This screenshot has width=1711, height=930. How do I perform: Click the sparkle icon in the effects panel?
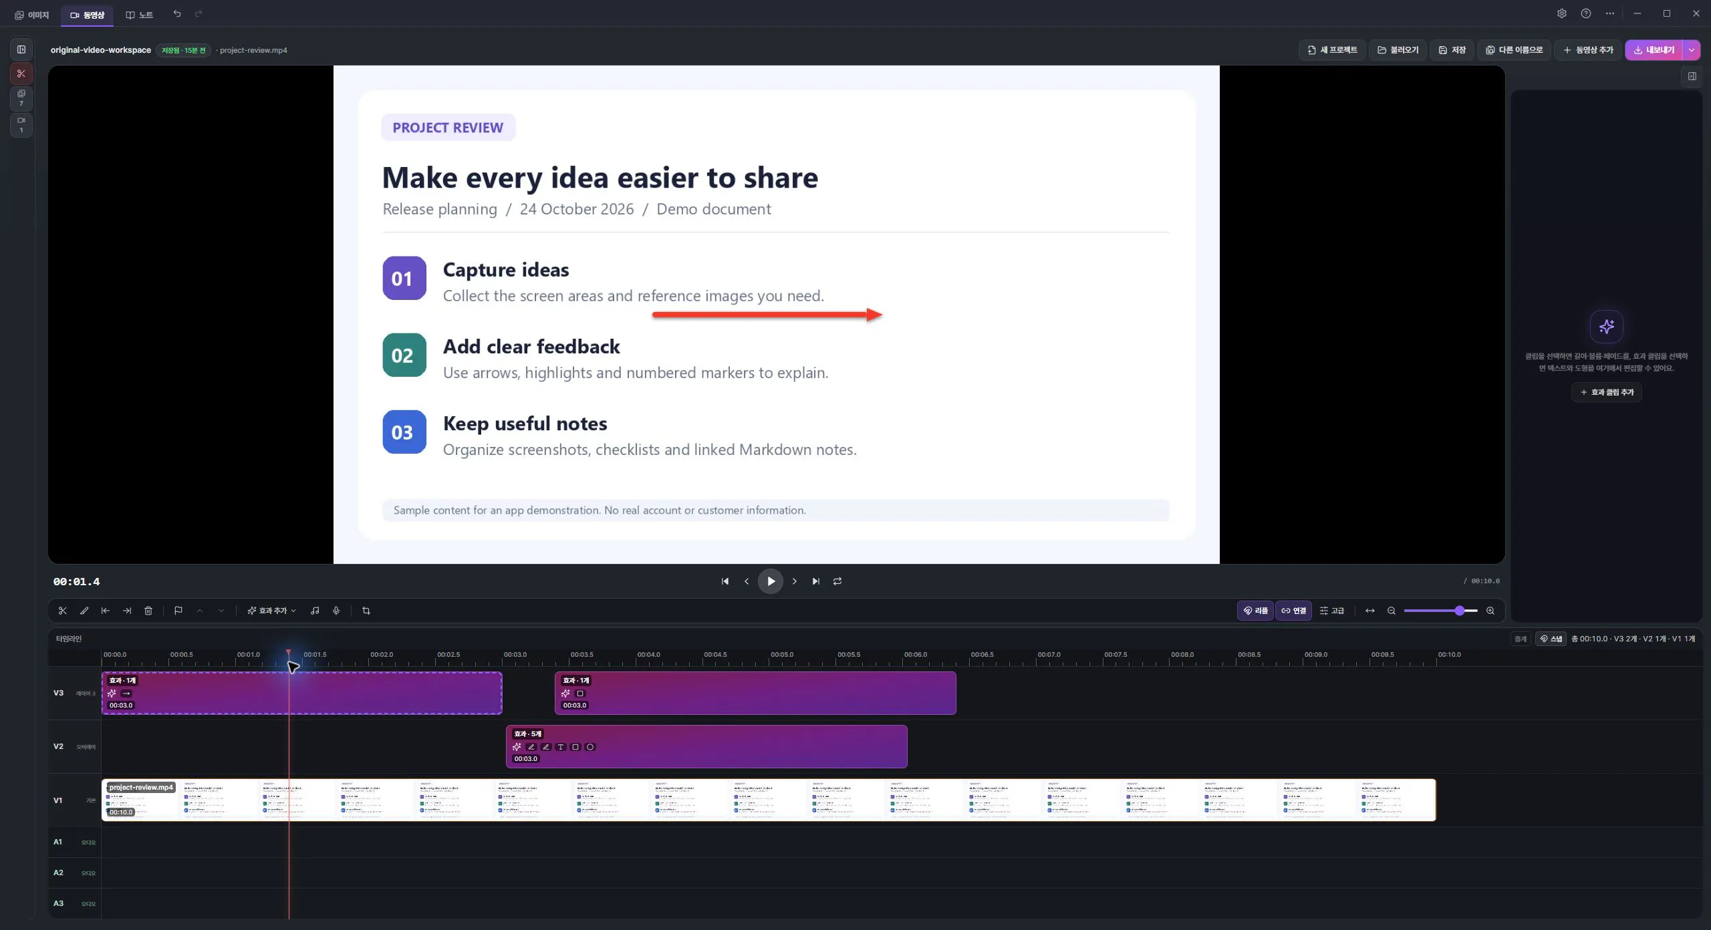[x=1607, y=327]
